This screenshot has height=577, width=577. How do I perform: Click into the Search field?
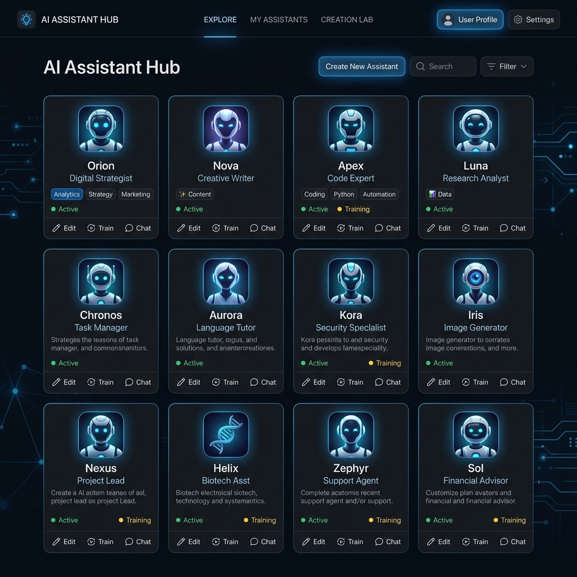[x=448, y=66]
